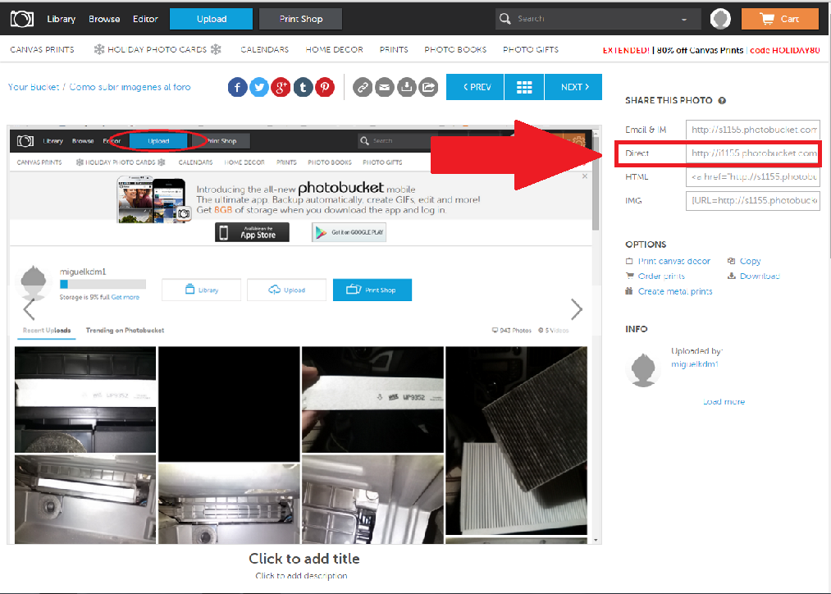Click the search text field
The image size is (831, 594).
pyautogui.click(x=596, y=19)
